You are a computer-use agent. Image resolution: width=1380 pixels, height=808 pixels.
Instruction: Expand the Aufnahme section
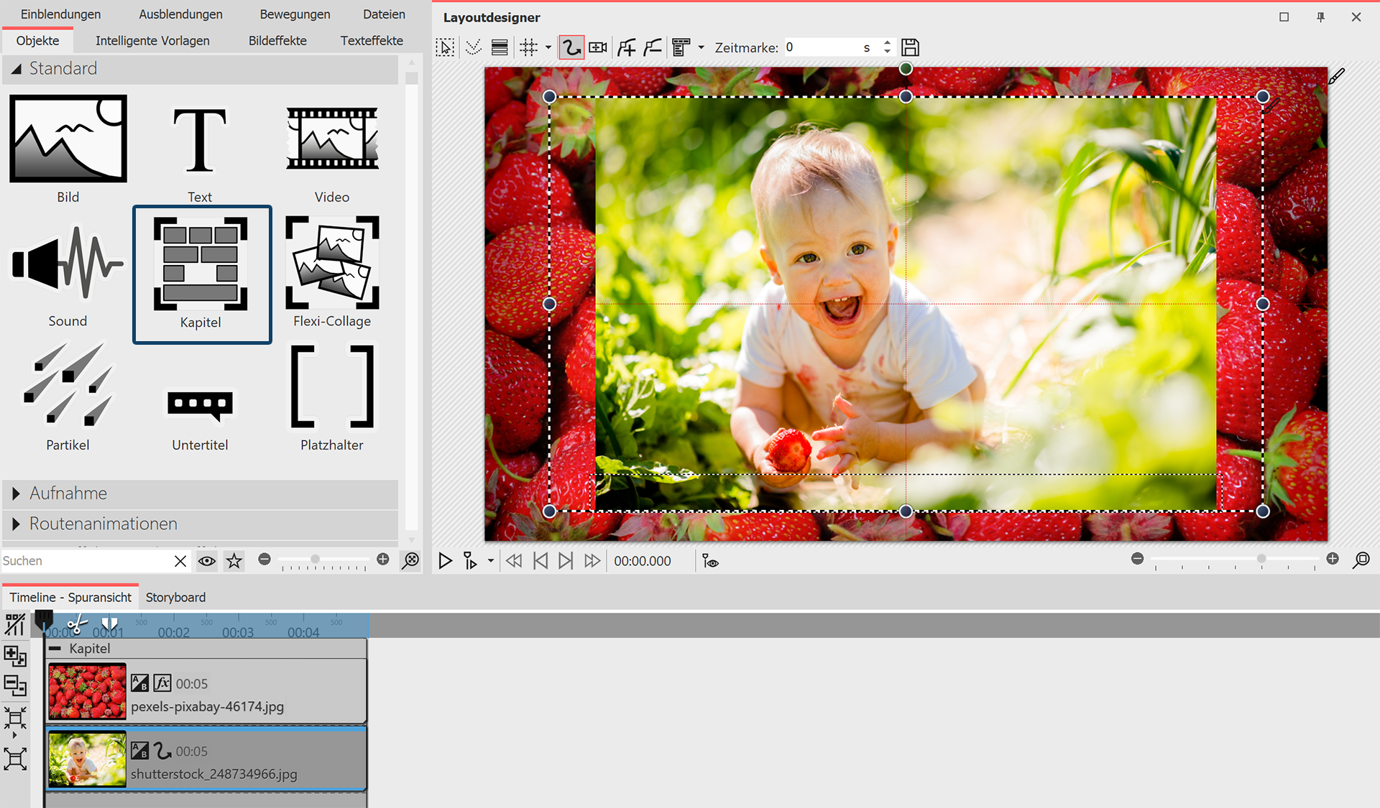[x=68, y=493]
